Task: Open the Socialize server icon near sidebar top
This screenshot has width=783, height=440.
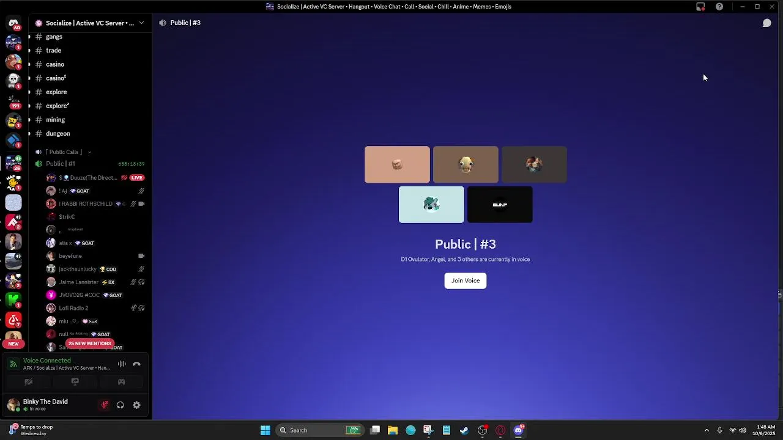Action: click(13, 43)
